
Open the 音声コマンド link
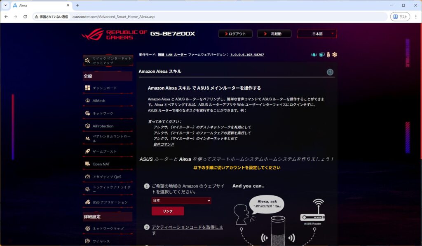click(x=164, y=144)
